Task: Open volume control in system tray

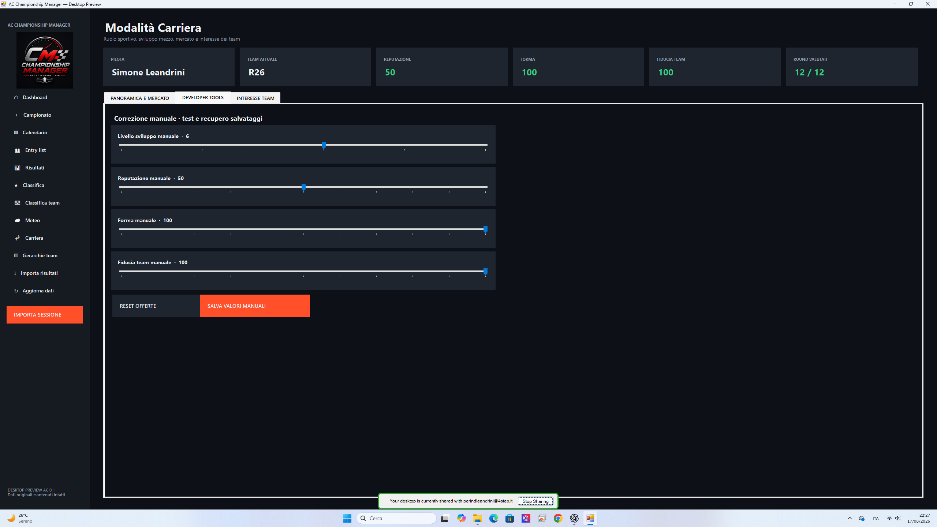Action: 897,518
